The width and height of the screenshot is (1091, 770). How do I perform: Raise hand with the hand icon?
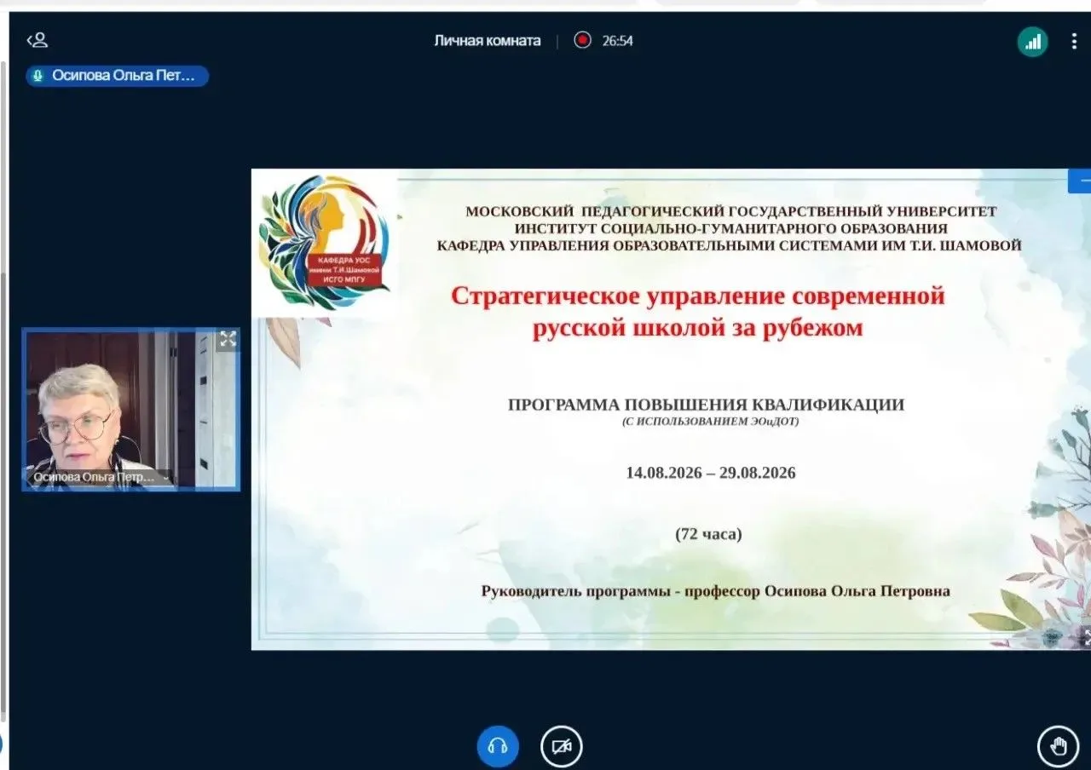point(1058,747)
